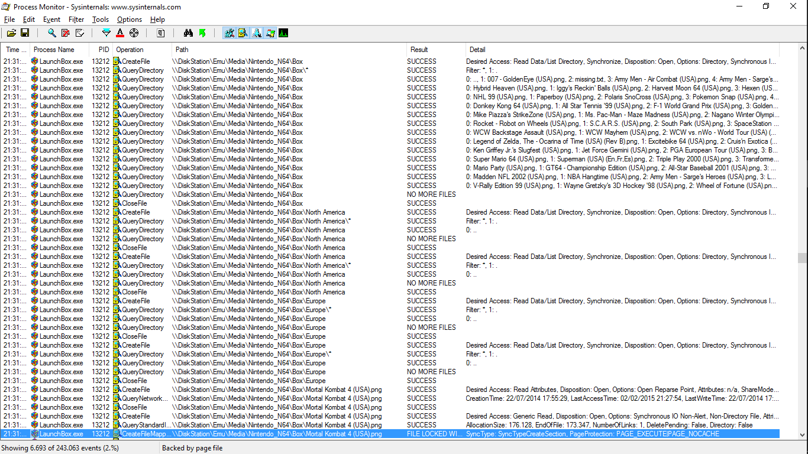
Task: Open the Event menu
Action: tap(51, 20)
